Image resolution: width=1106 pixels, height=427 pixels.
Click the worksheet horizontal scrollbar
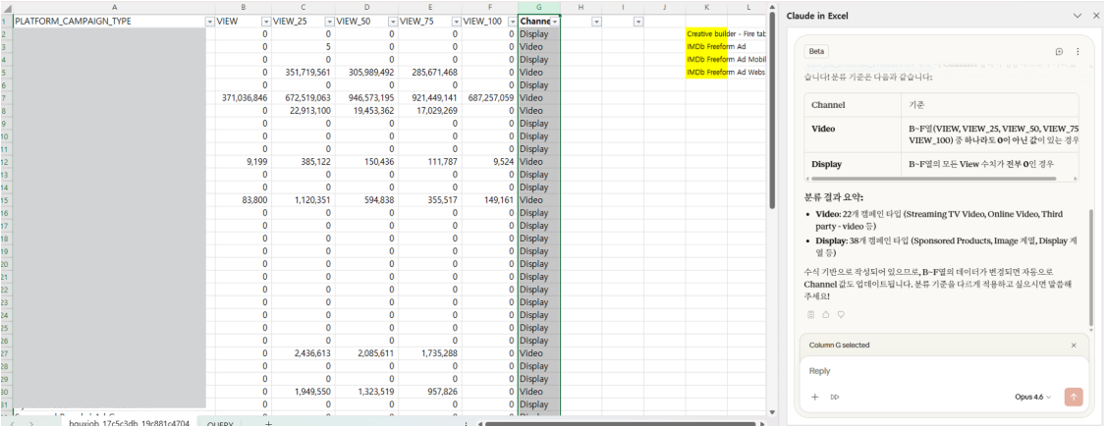(x=621, y=424)
